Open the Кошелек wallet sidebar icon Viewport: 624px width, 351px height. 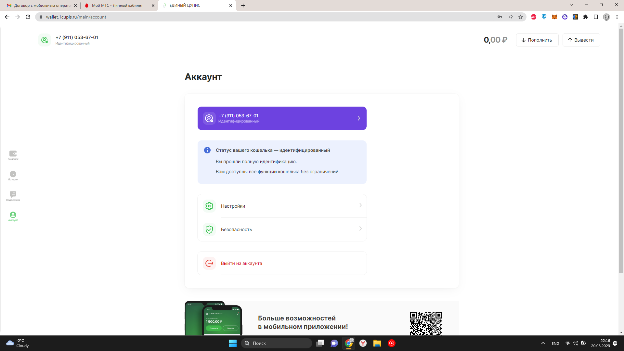pos(13,154)
